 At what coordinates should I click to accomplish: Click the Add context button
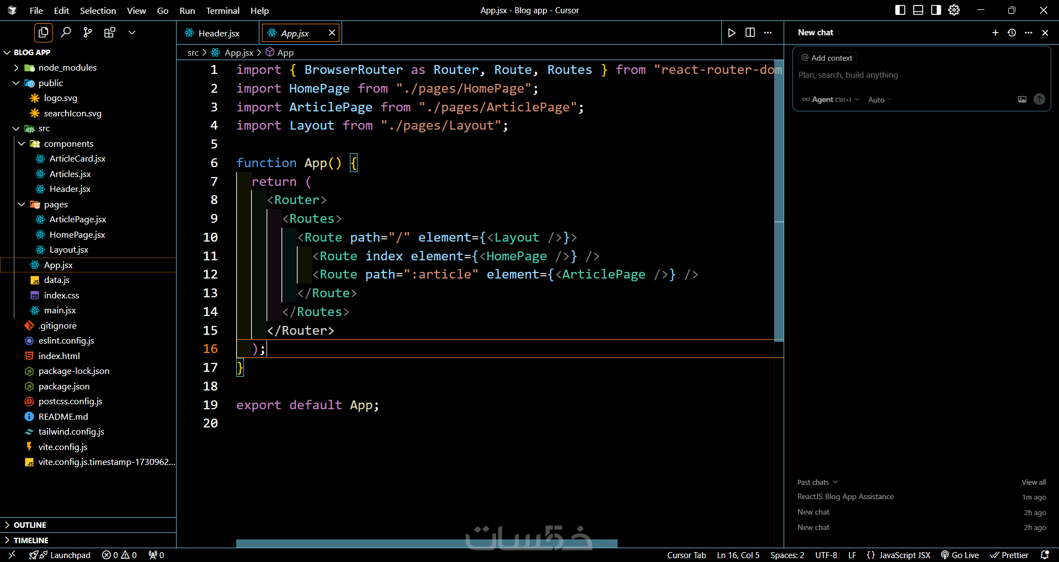(827, 58)
